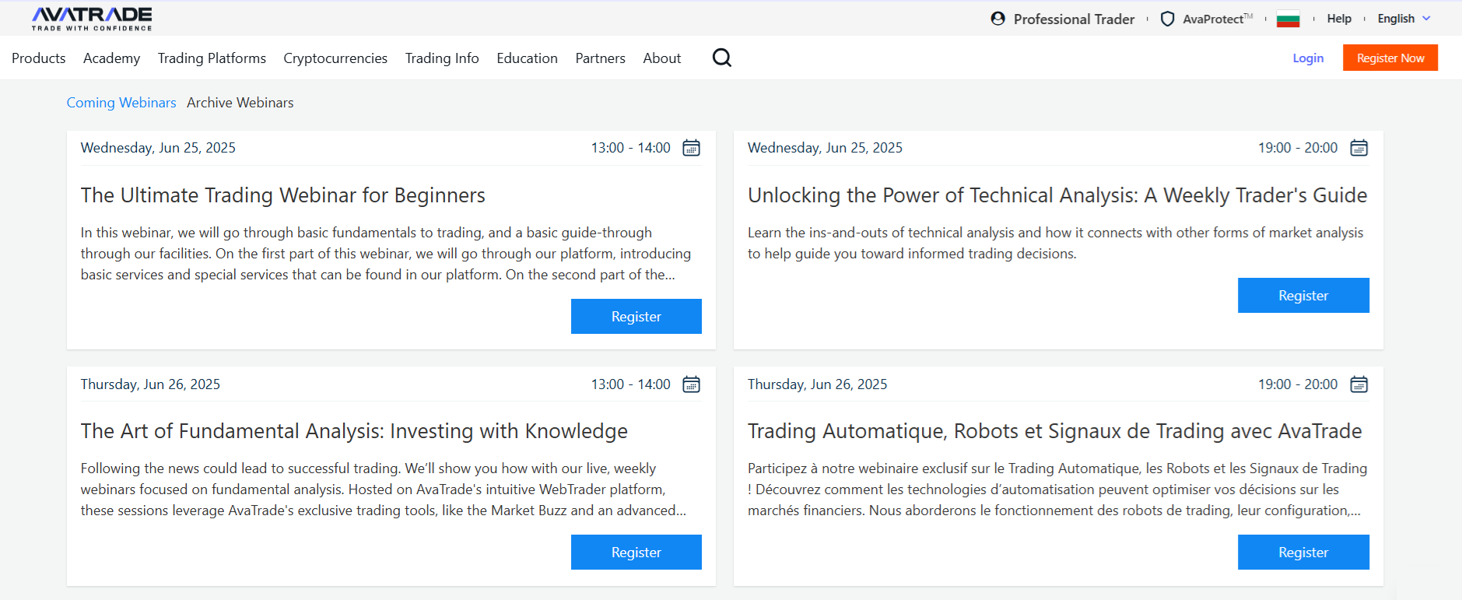
Task: Register for The Art of Fundamental Analysis
Action: [x=636, y=553]
